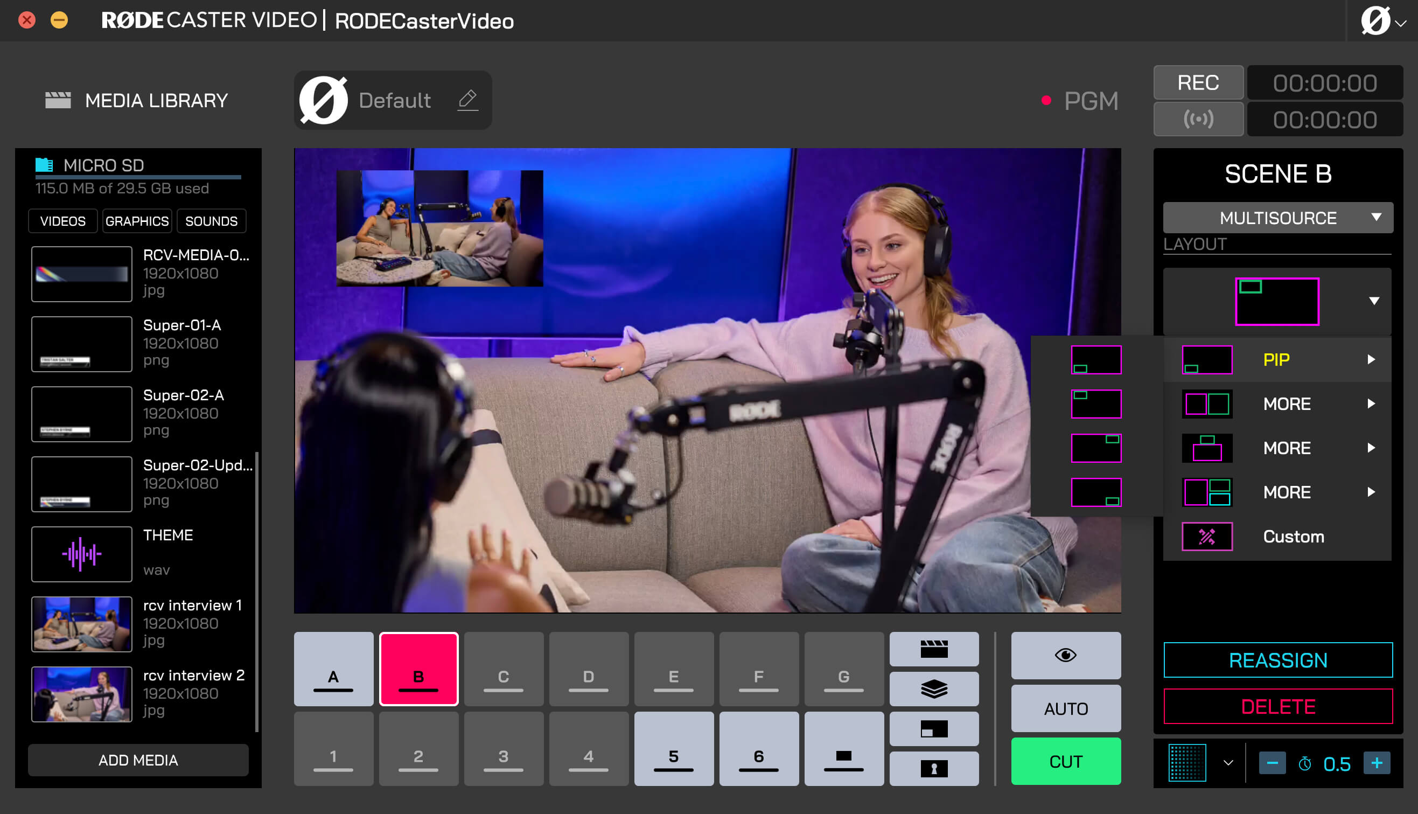
Task: Select the Custom layout pencil icon
Action: point(1207,537)
